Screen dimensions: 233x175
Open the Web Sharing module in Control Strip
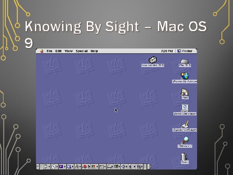[140, 167]
